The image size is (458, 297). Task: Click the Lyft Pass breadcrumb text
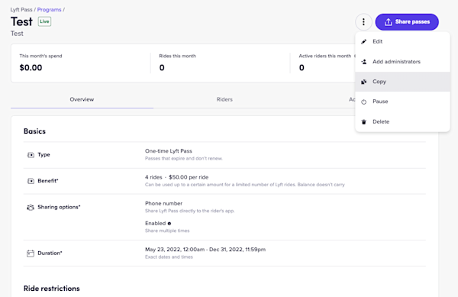click(21, 10)
